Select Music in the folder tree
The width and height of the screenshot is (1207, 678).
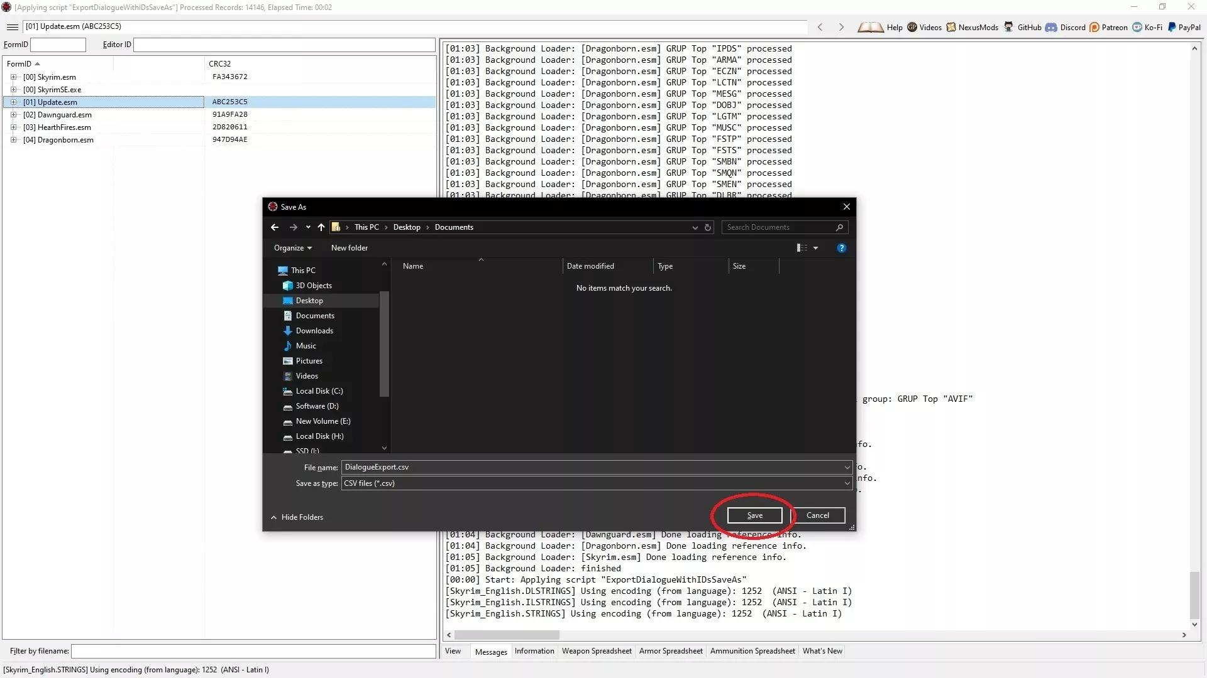click(306, 346)
